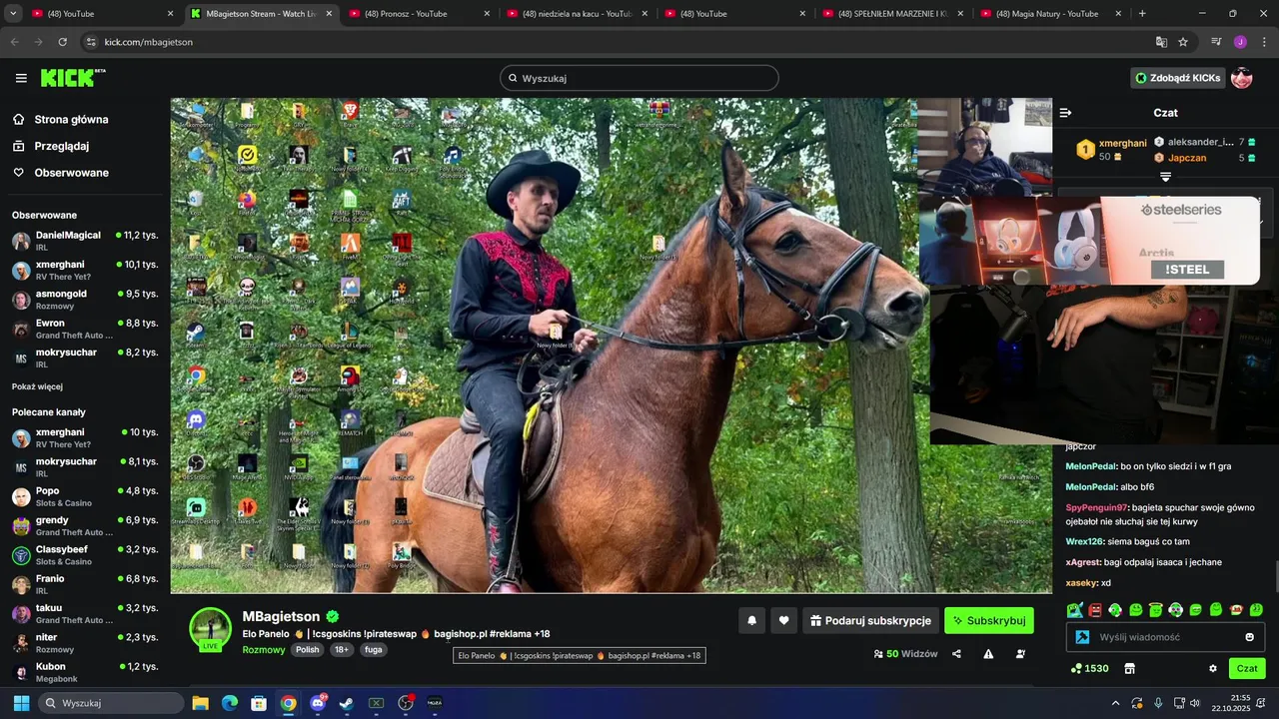
Task: Open a new browser tab
Action: click(1142, 14)
